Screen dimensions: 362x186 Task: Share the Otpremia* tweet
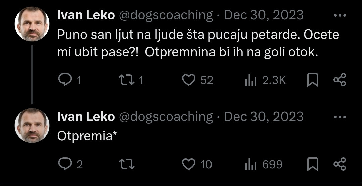coord(340,164)
